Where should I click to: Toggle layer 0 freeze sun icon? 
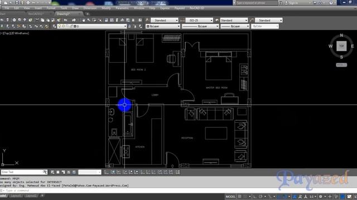coord(63,26)
